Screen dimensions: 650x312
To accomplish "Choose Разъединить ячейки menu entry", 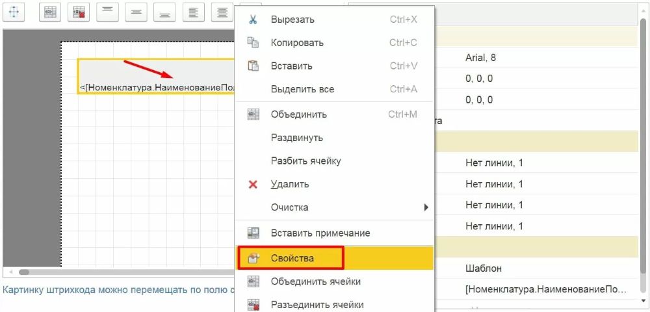I will click(x=334, y=305).
